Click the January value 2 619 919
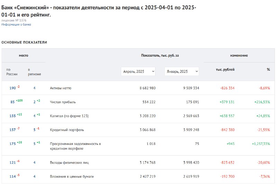Screen dimensions: 277x186 point(191,176)
